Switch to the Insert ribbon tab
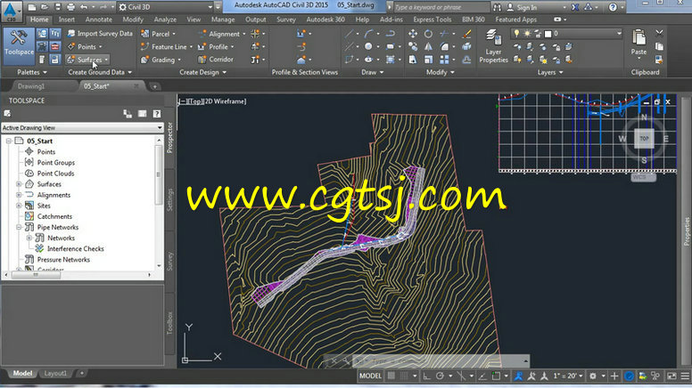The height and width of the screenshot is (388, 692). coord(67,20)
